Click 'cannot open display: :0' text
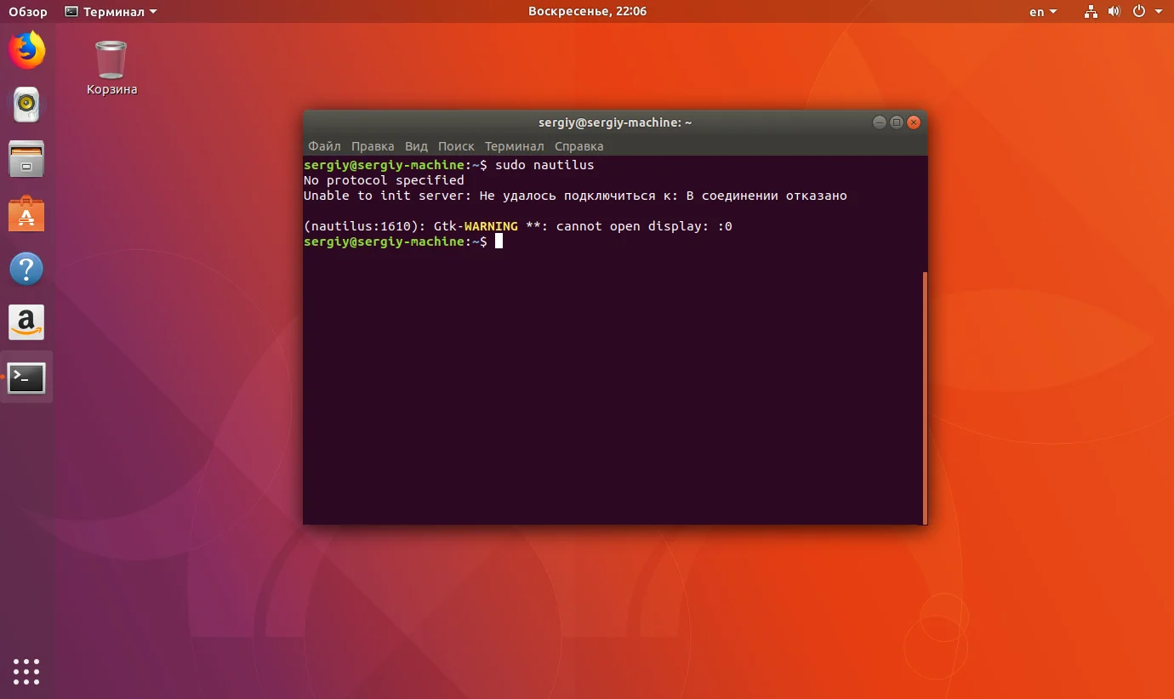 pos(644,226)
